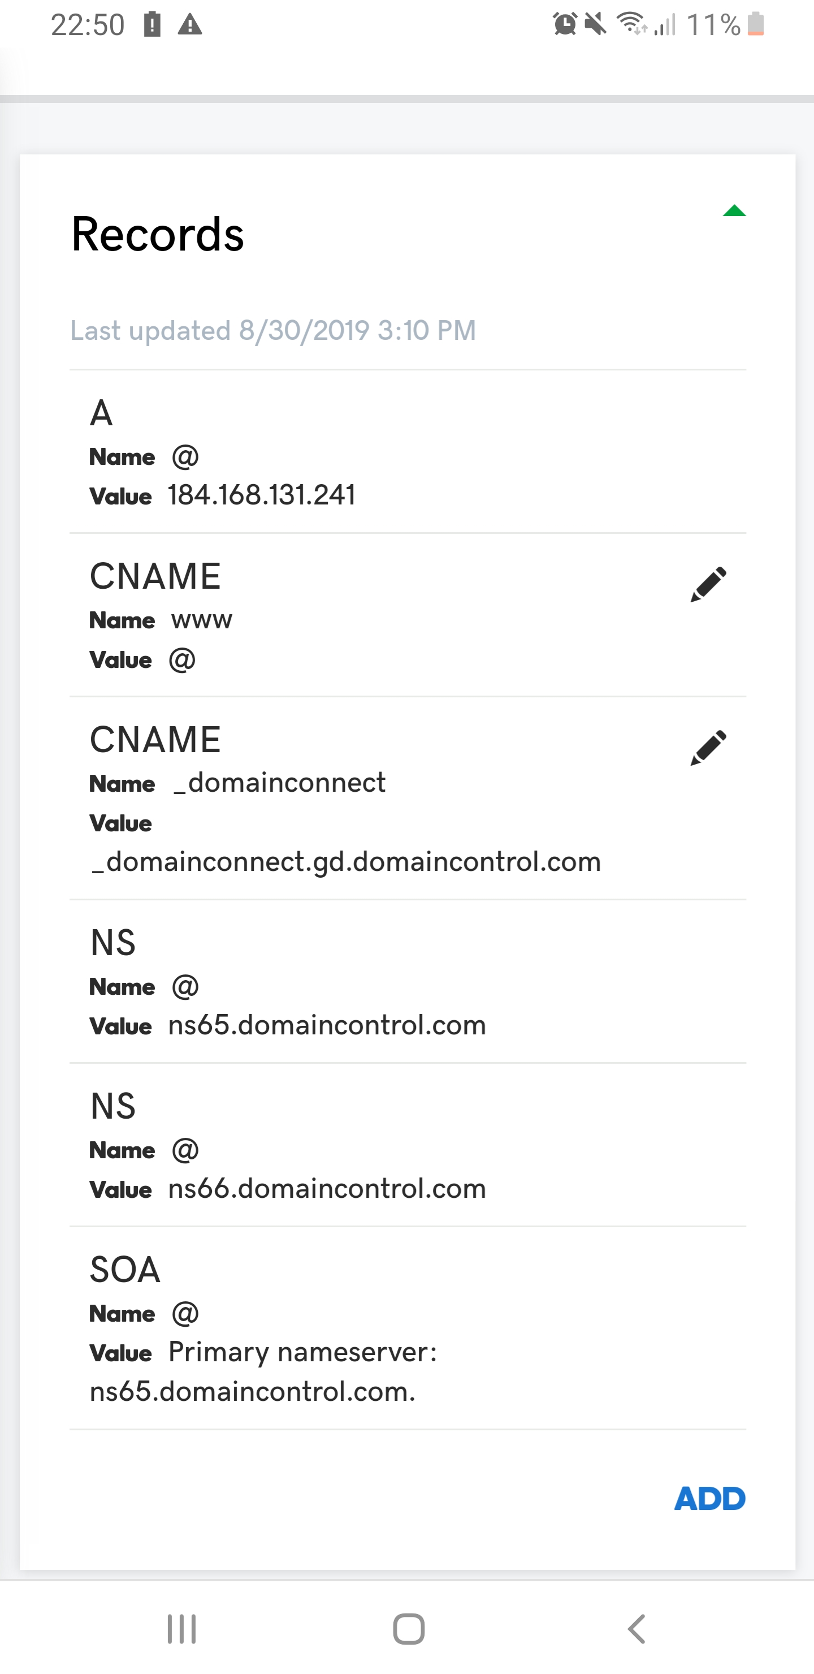Tap the Android home button
This screenshot has width=814, height=1674.
409,1629
